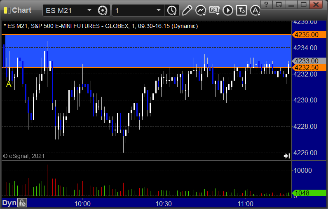
Task: Click the green 1048 volume label
Action: [x=309, y=193]
